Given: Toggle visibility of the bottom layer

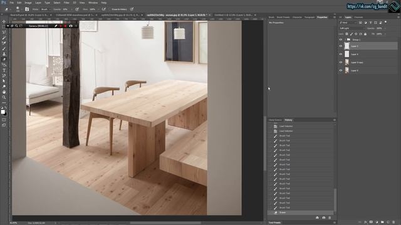Looking at the screenshot, I should (x=340, y=71).
